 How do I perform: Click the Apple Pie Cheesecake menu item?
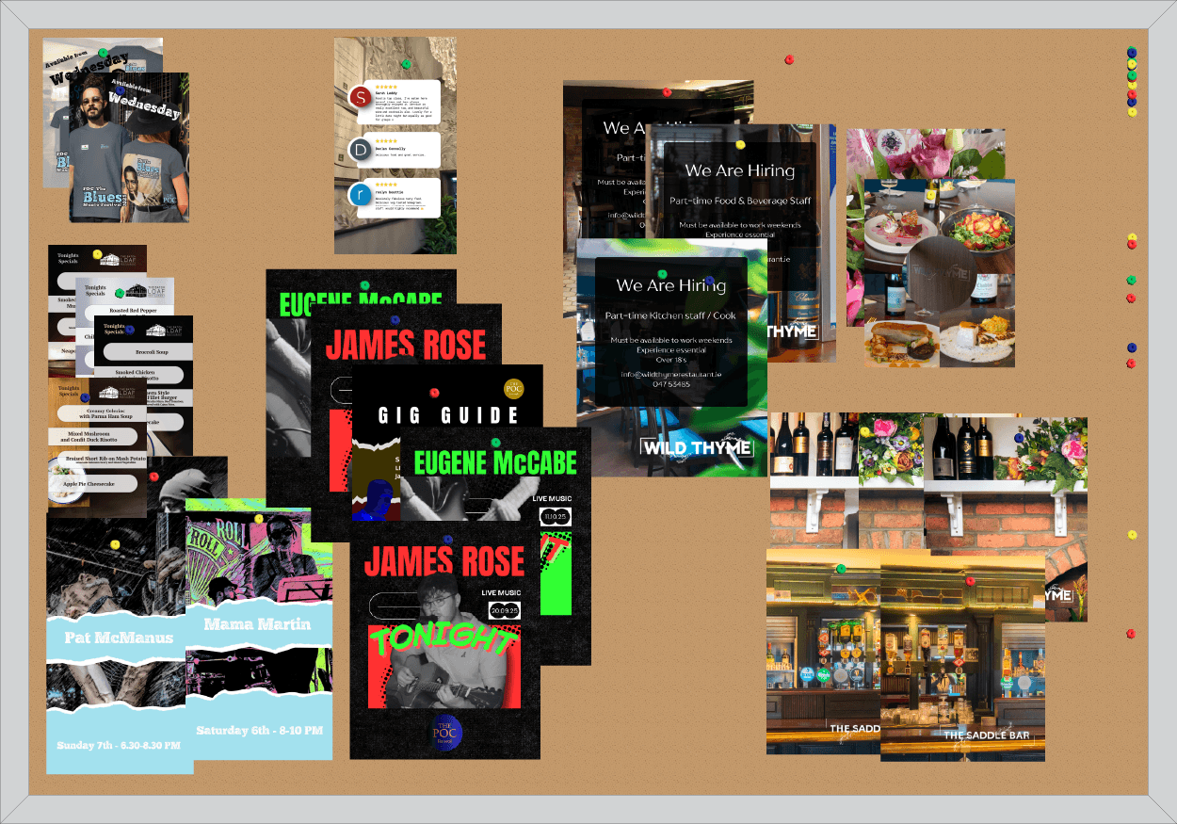[98, 483]
